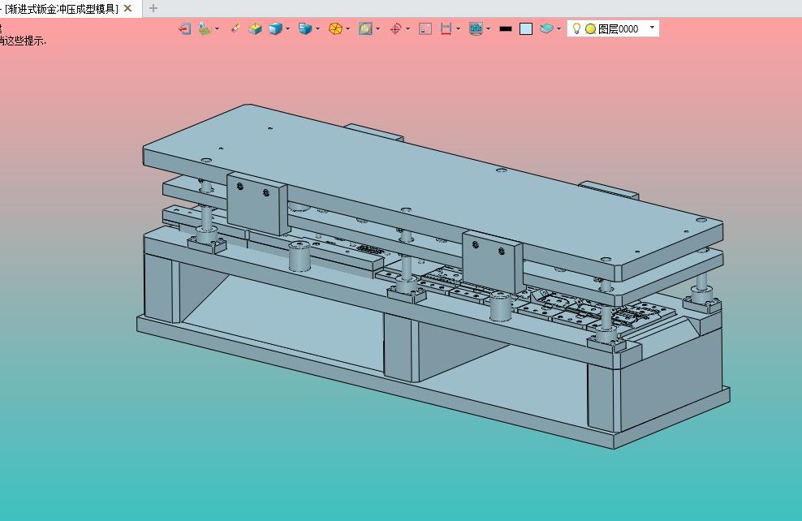The width and height of the screenshot is (802, 521).
Task: Add a new tab with plus button
Action: click(153, 8)
